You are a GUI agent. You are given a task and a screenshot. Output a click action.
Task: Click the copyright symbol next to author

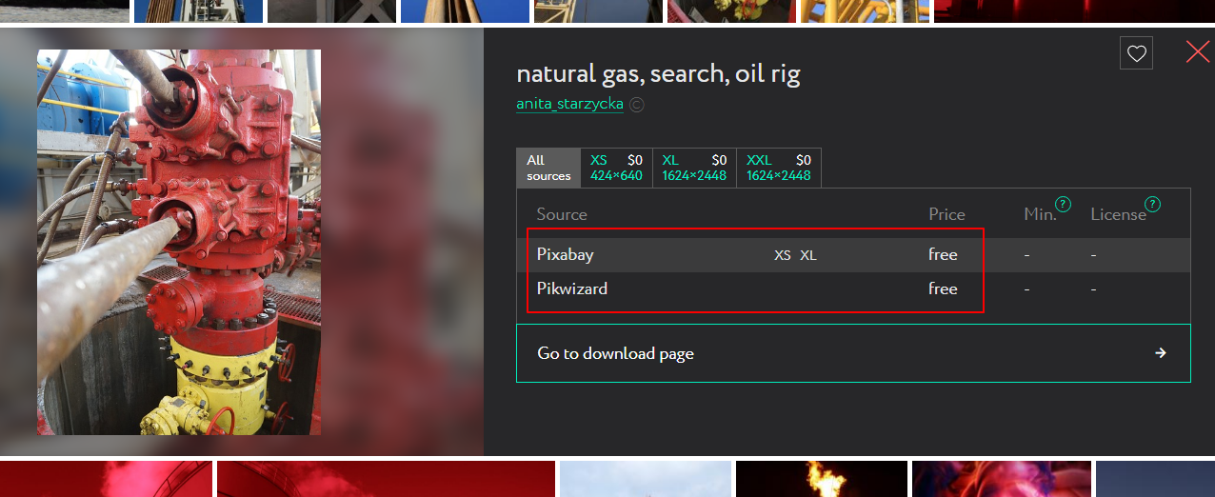[x=637, y=105]
